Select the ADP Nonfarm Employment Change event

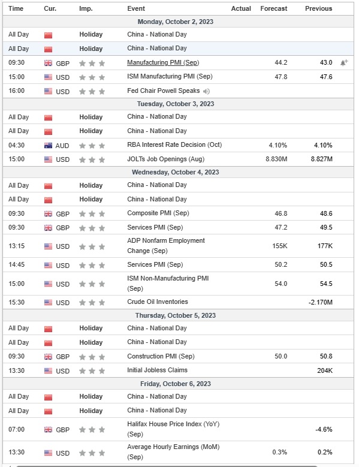pos(166,246)
